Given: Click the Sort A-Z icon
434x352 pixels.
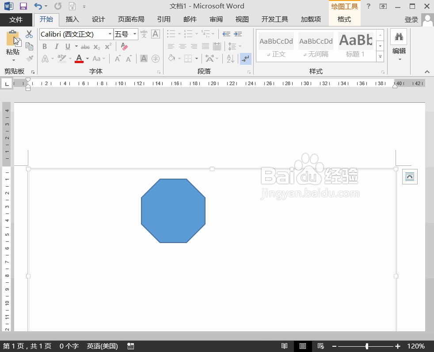Looking at the screenshot, I should [x=230, y=59].
